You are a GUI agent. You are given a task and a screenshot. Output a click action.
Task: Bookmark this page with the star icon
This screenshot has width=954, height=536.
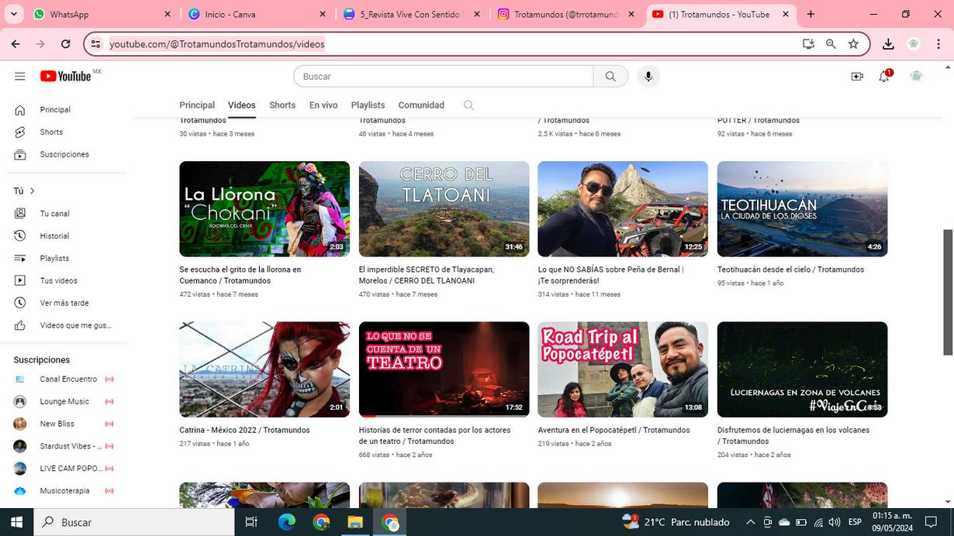tap(853, 44)
